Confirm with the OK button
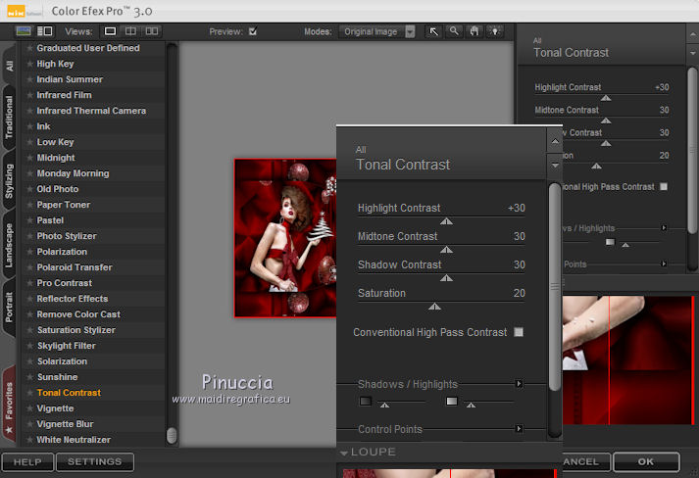This screenshot has height=478, width=699. tap(646, 462)
